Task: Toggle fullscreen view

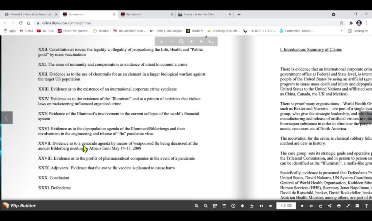Action: pos(348,206)
